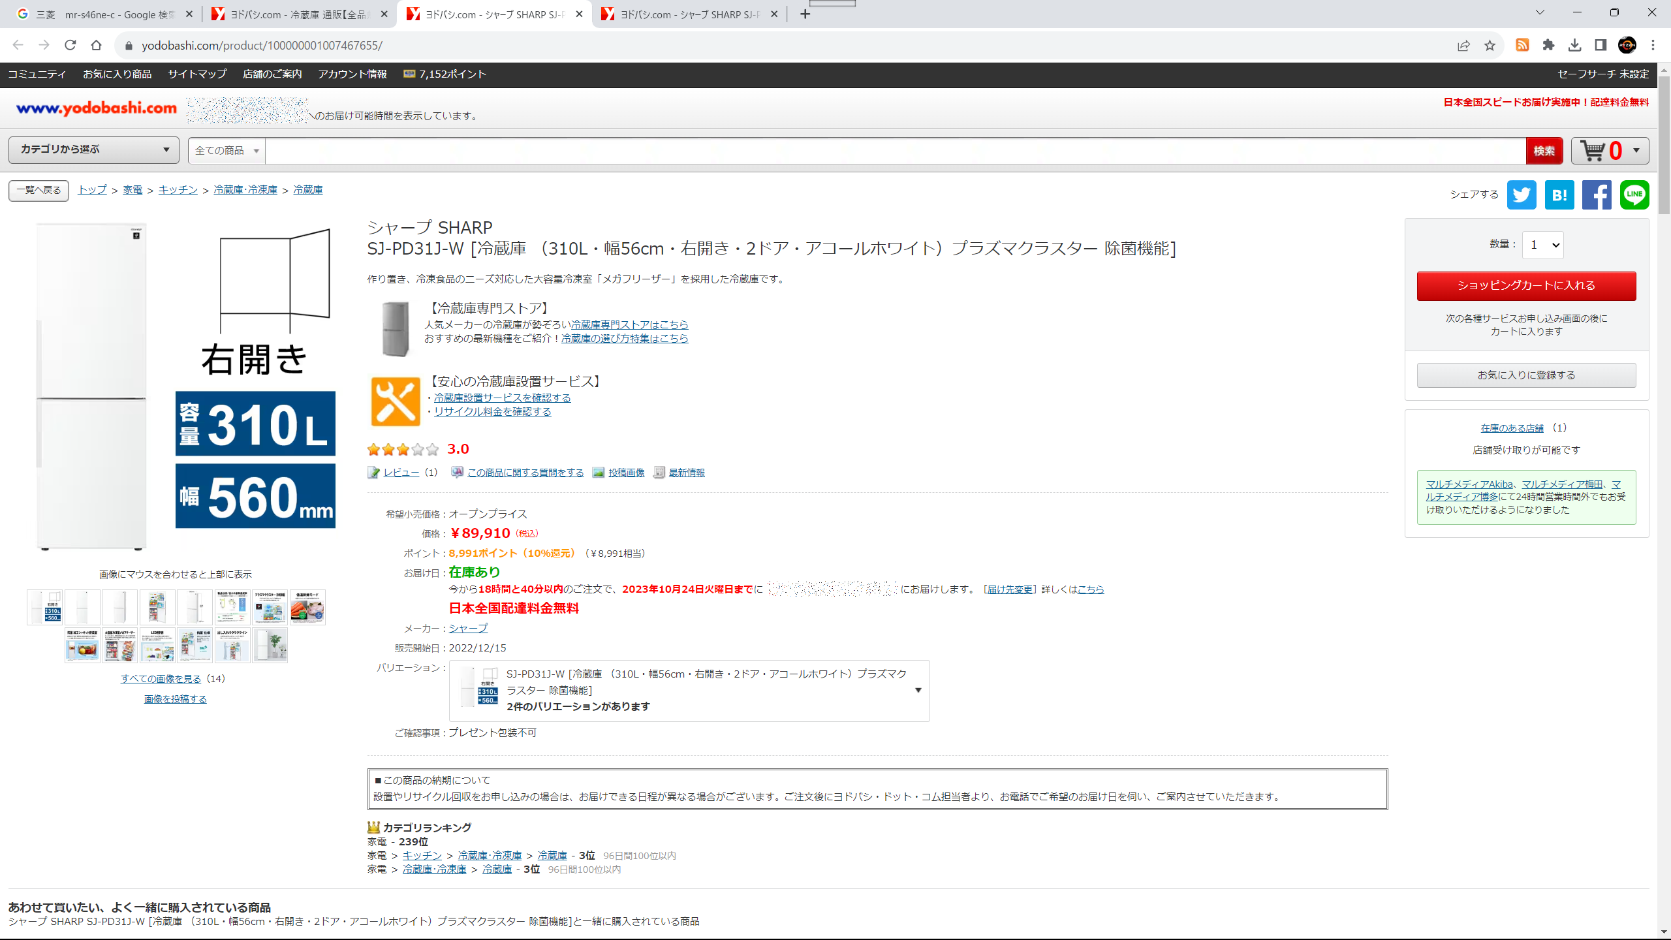Share product on Twitter icon
This screenshot has height=940, width=1671.
point(1522,195)
